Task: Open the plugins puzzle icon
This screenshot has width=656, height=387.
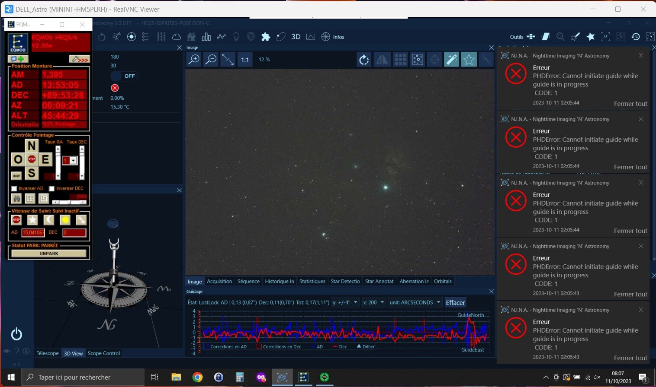Action: (x=266, y=37)
